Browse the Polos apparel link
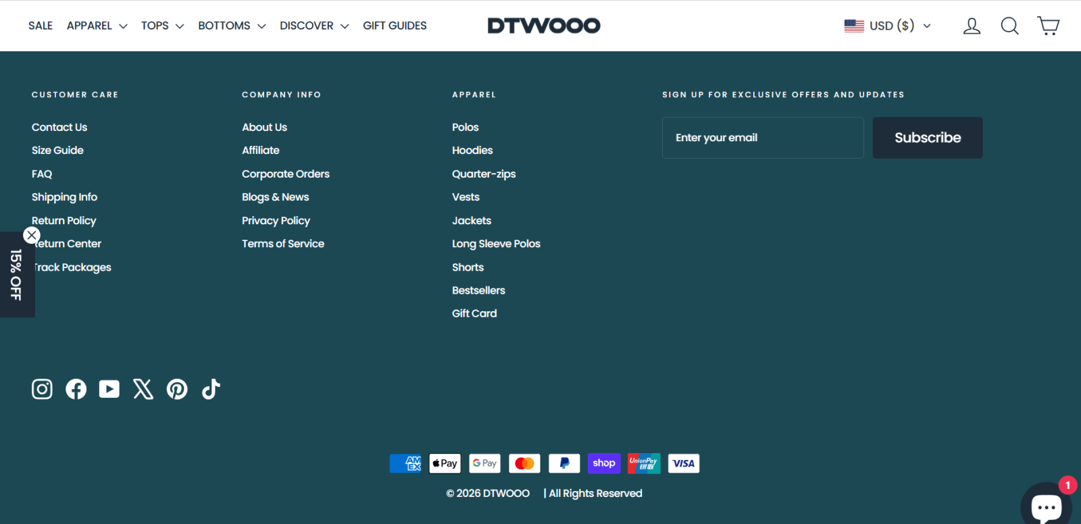This screenshot has height=524, width=1081. pos(466,127)
